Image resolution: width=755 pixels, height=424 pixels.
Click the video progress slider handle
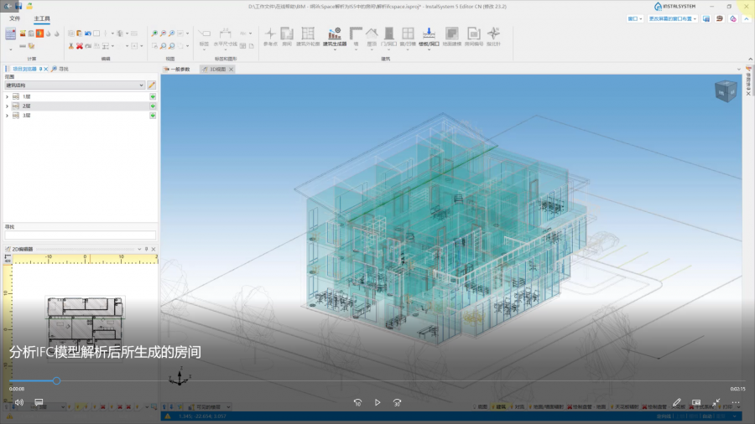(x=56, y=380)
